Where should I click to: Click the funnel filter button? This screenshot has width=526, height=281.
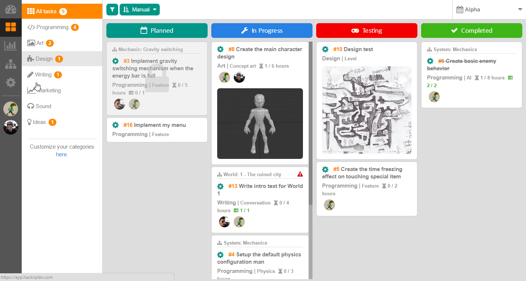click(112, 10)
